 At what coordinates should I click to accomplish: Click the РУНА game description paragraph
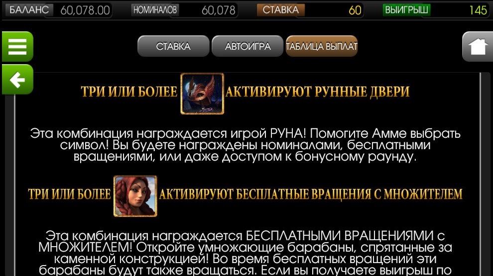(245, 145)
